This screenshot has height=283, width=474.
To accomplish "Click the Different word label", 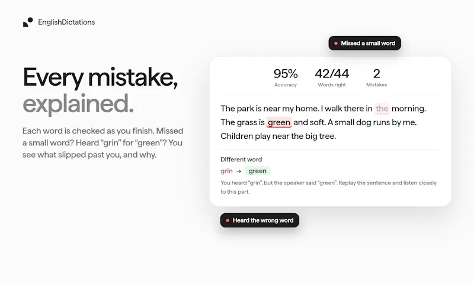I will point(241,160).
